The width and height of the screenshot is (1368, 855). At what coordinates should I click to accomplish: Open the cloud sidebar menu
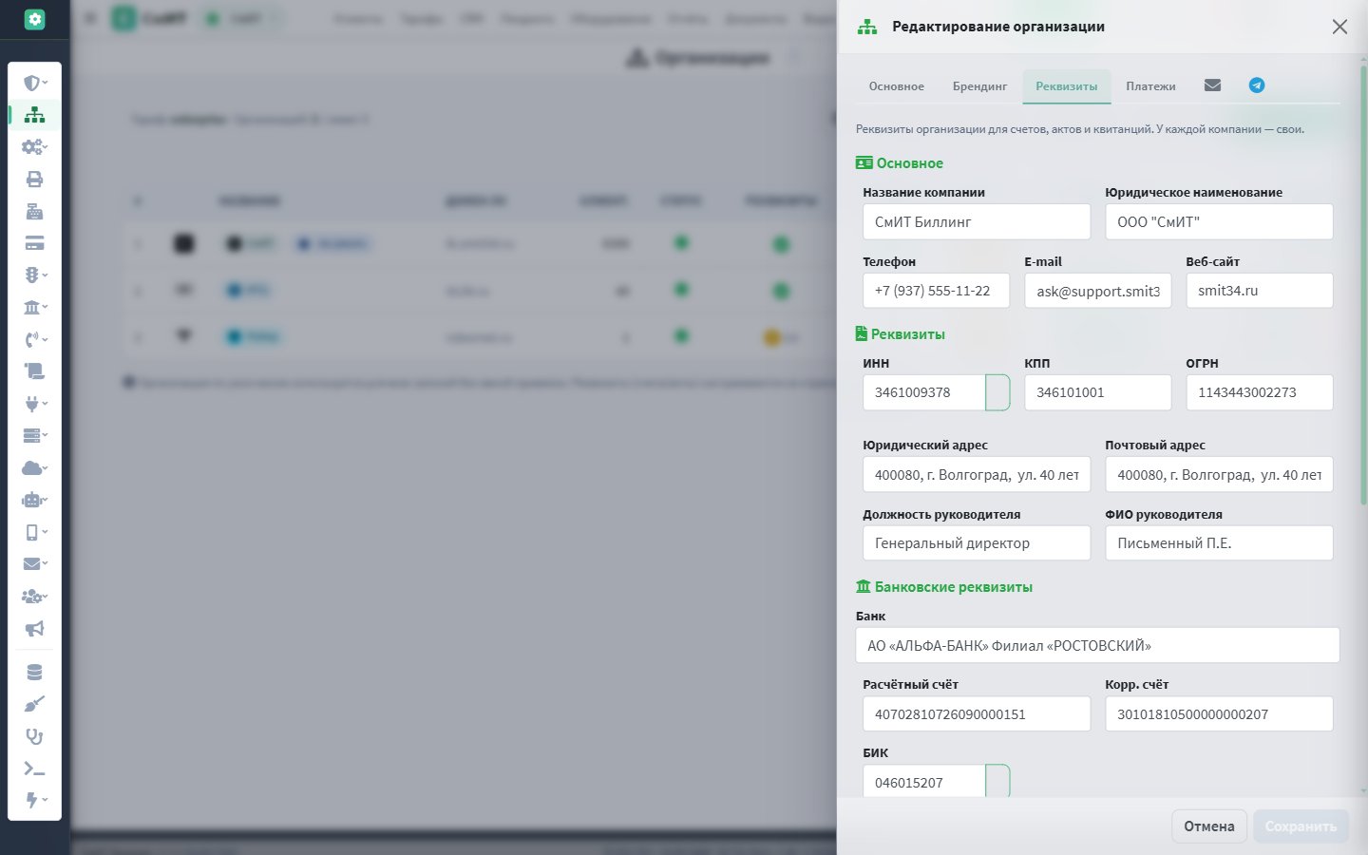pos(34,468)
